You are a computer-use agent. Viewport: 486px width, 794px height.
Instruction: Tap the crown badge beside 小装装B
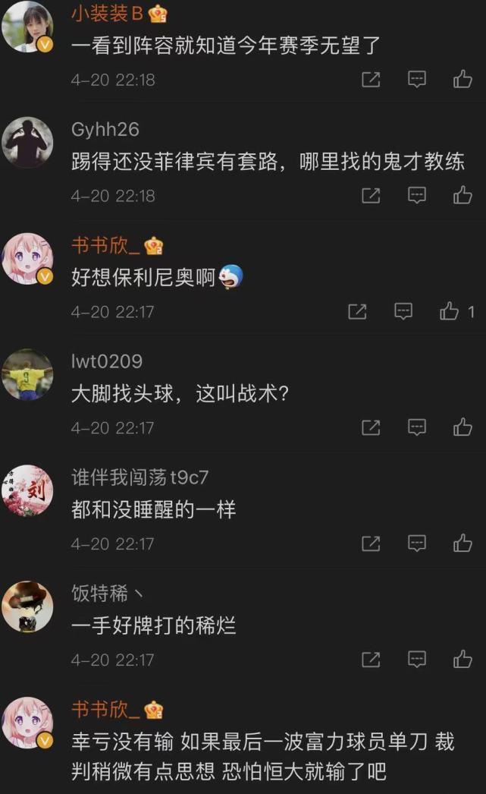[158, 14]
